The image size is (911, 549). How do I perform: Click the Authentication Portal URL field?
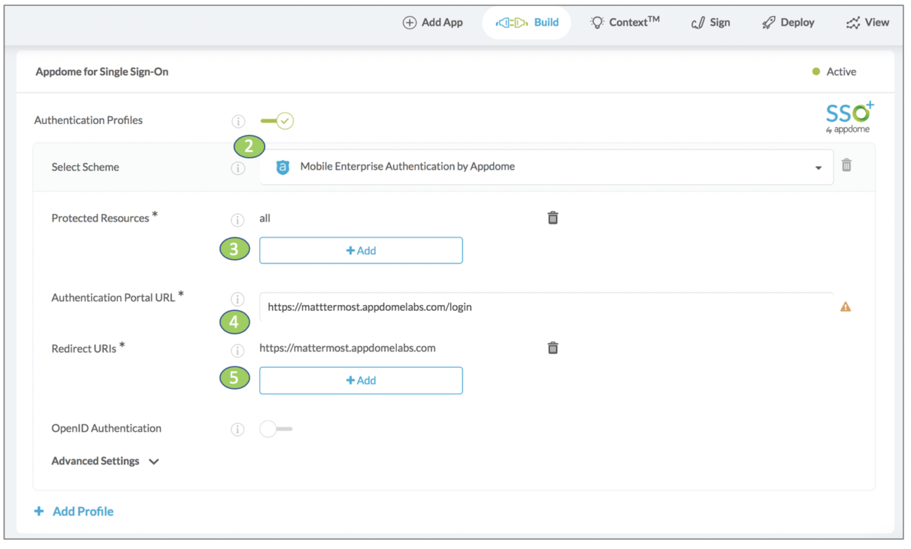(546, 306)
